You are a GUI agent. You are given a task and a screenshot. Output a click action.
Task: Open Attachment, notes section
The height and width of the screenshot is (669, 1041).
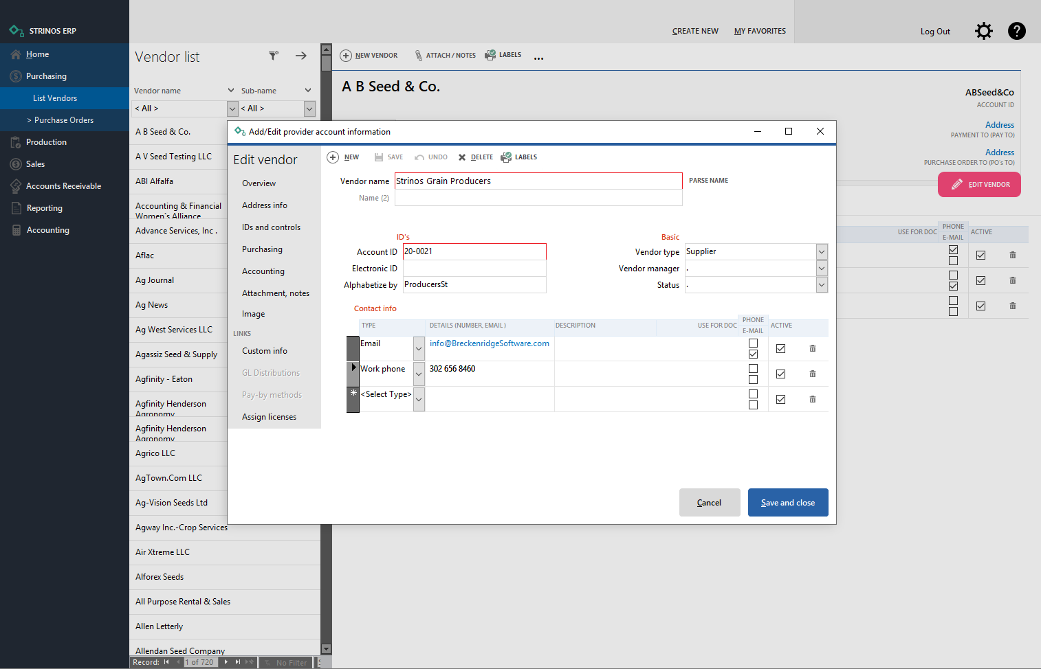(276, 293)
